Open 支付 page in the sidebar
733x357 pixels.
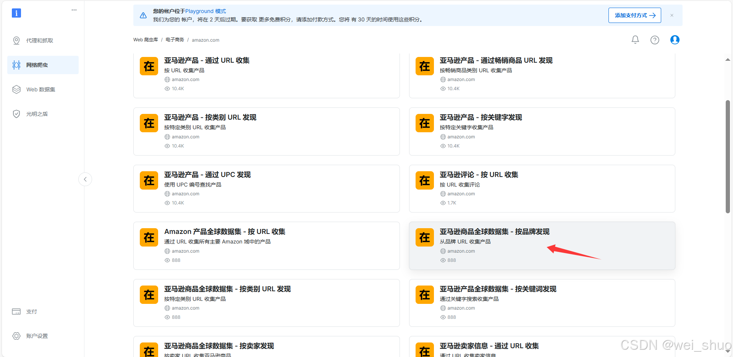point(43,312)
